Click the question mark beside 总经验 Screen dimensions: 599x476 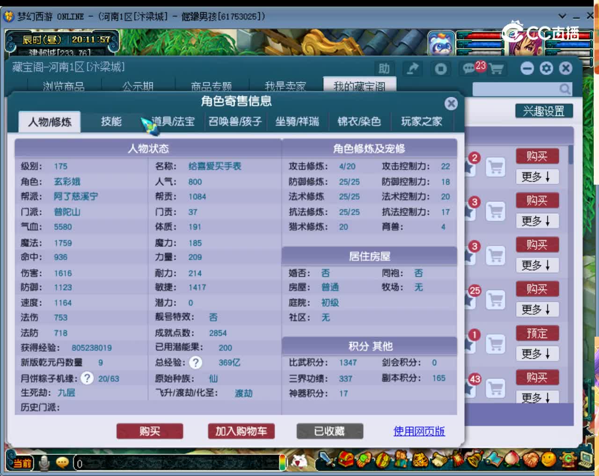(196, 362)
